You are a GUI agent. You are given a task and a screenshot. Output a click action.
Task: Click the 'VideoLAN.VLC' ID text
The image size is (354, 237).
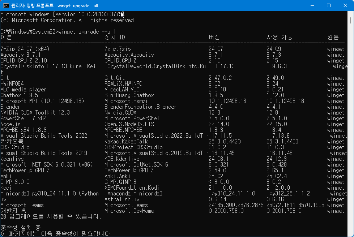[122, 90]
